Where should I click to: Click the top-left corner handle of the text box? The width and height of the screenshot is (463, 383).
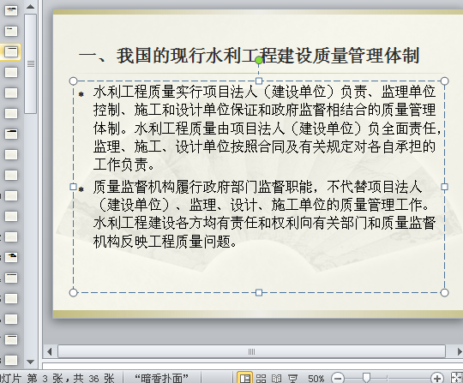(x=73, y=81)
